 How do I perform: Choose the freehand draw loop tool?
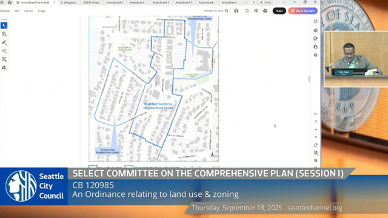tap(4, 51)
